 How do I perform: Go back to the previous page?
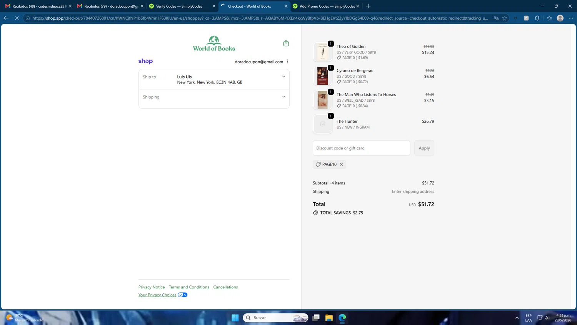6,18
